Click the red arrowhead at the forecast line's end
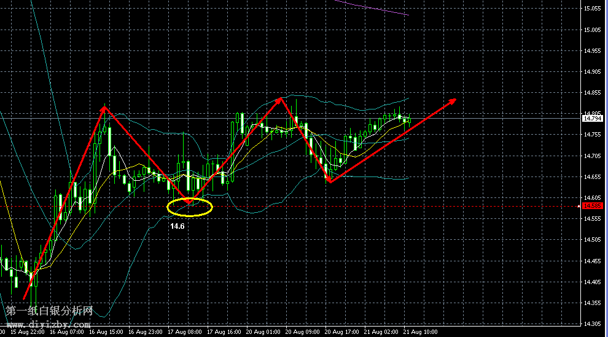Image resolution: width=608 pixels, height=337 pixels. (454, 100)
